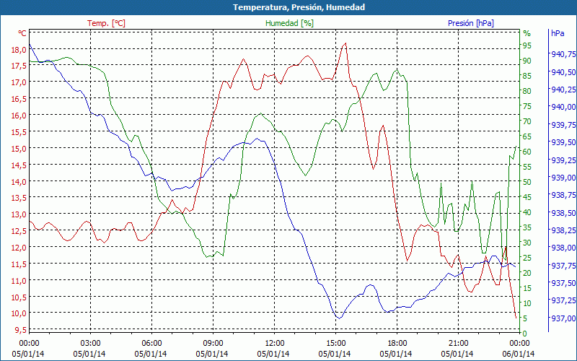Click the pressure axis value '939,75'
Image resolution: width=577 pixels, height=361 pixels.
[563, 124]
